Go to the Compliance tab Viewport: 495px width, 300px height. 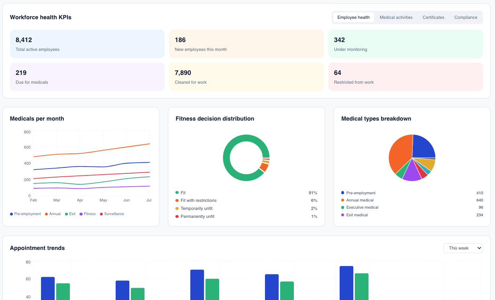tap(466, 17)
